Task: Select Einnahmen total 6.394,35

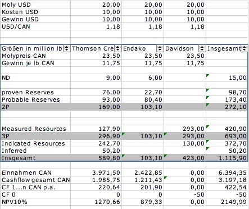Action: (x=227, y=172)
